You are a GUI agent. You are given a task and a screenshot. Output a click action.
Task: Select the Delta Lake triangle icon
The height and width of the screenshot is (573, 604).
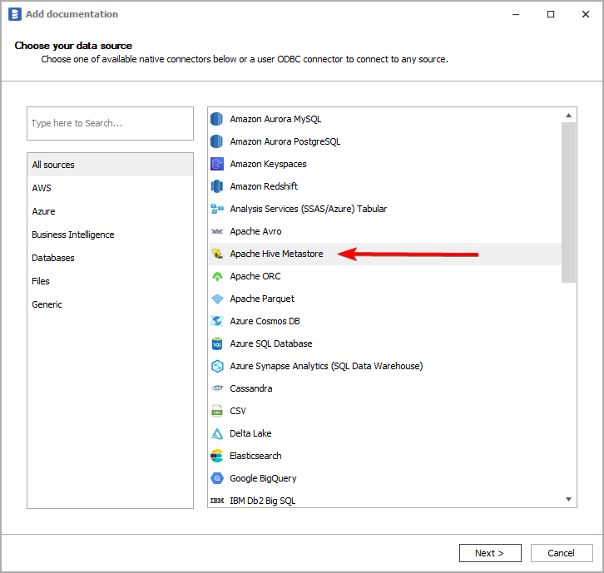pyautogui.click(x=217, y=433)
